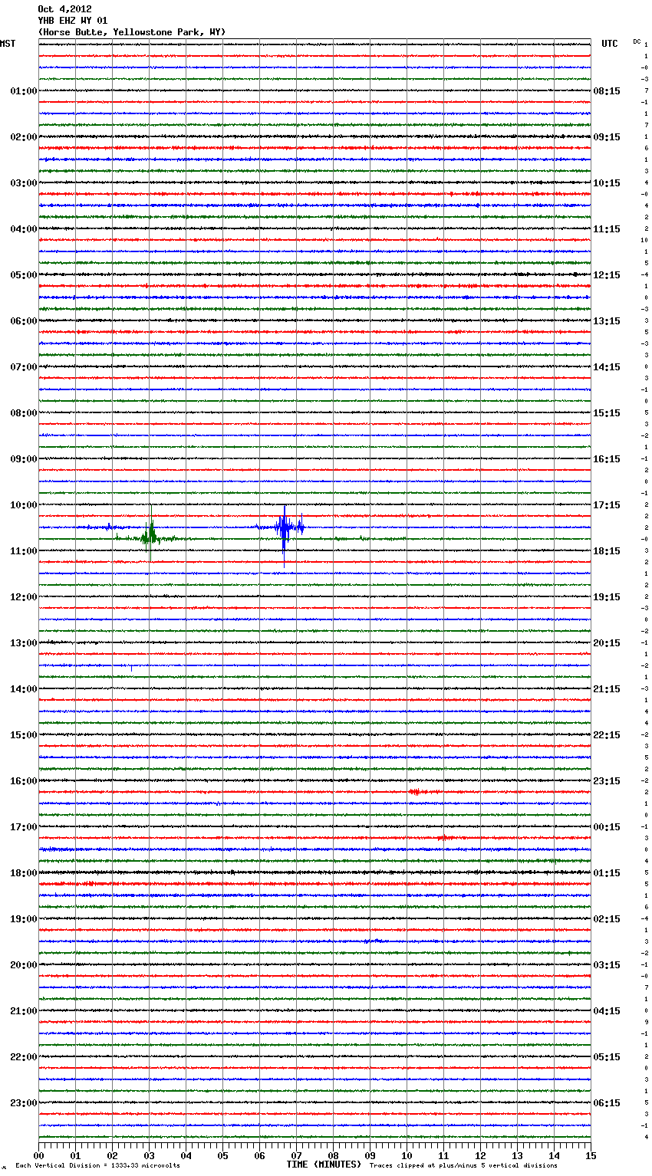Viewport: 652px width, 1176px height.
Task: Click the '13:00' MST time label
Action: click(x=24, y=643)
